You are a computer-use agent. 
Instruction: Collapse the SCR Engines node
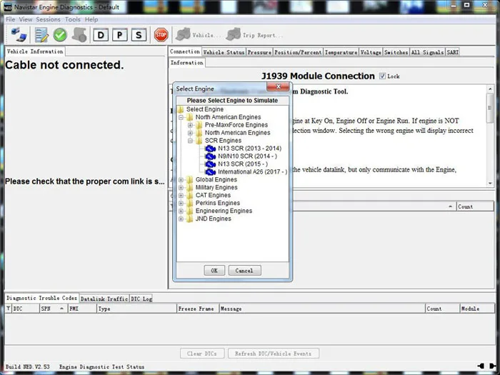point(191,141)
